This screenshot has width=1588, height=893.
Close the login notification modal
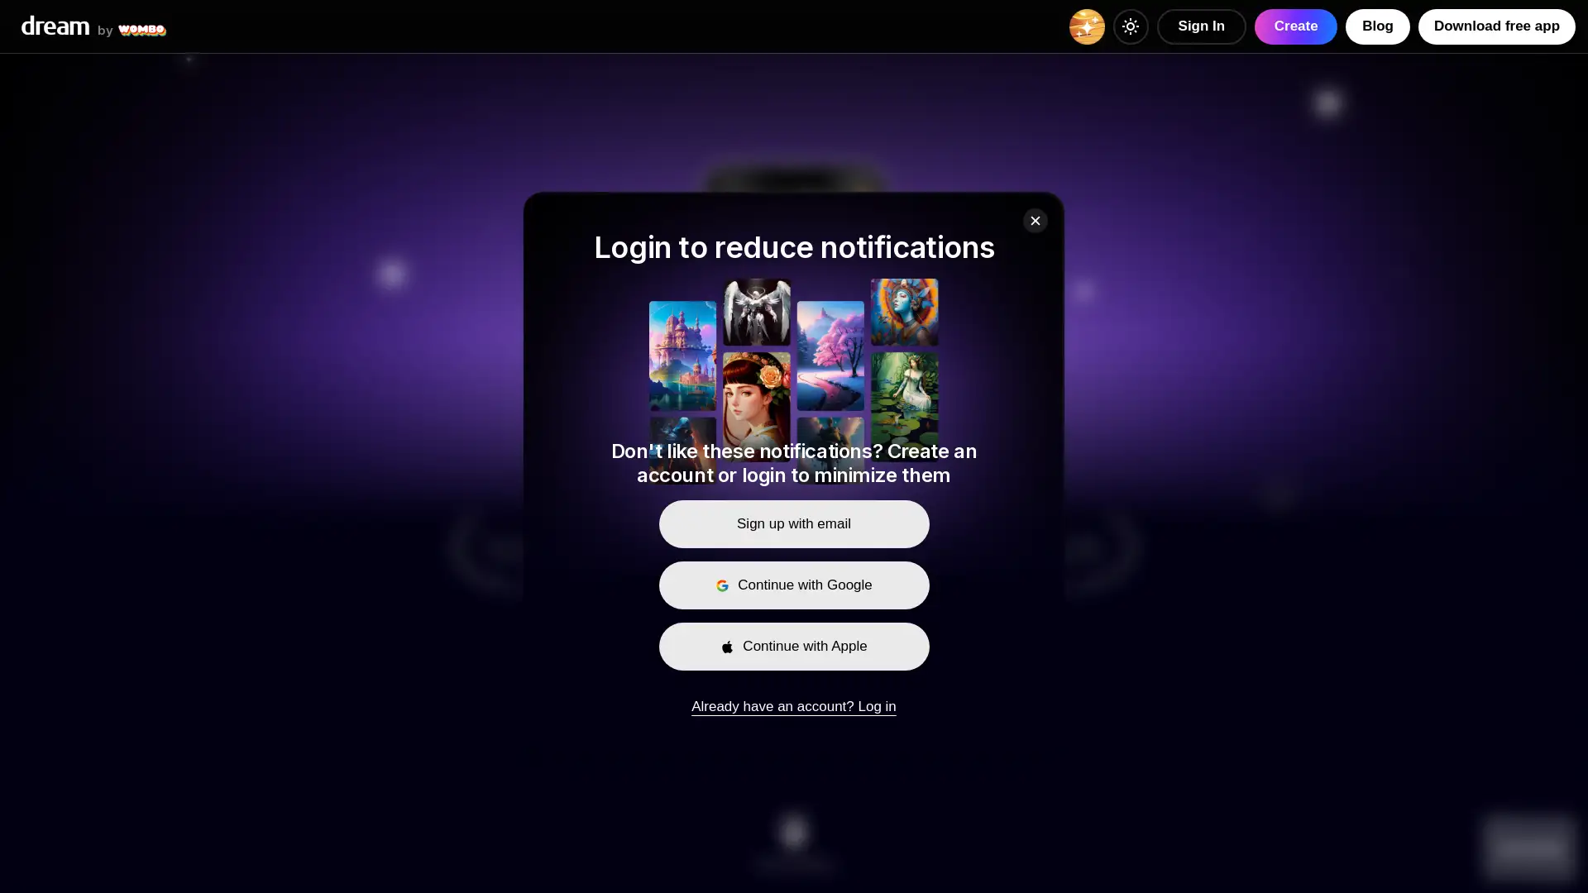click(x=1035, y=220)
